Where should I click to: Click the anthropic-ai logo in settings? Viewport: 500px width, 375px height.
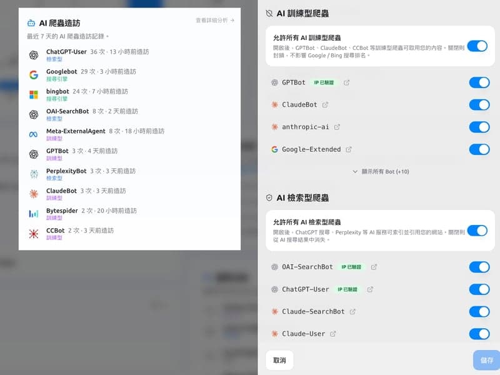point(274,127)
